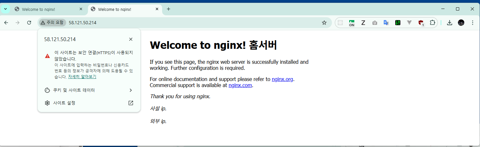The height and width of the screenshot is (147, 480).
Task: Go forward with the forward arrow
Action: click(x=18, y=23)
